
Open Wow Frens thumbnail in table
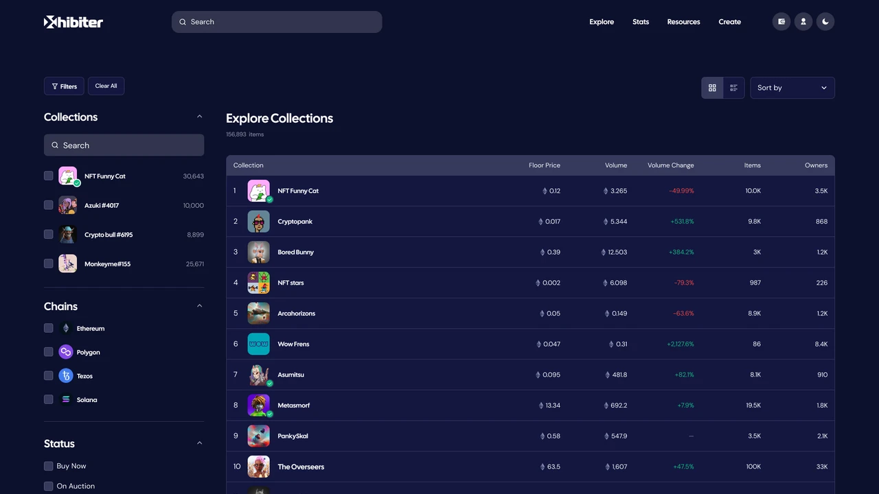pos(259,344)
